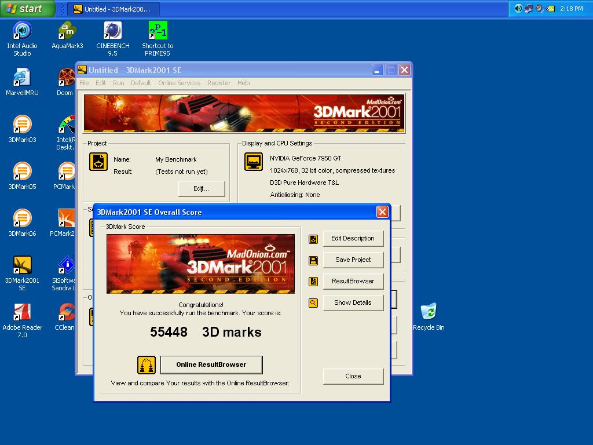Screen dimensions: 593x445
Task: Click the 55448 score value
Action: click(x=169, y=332)
